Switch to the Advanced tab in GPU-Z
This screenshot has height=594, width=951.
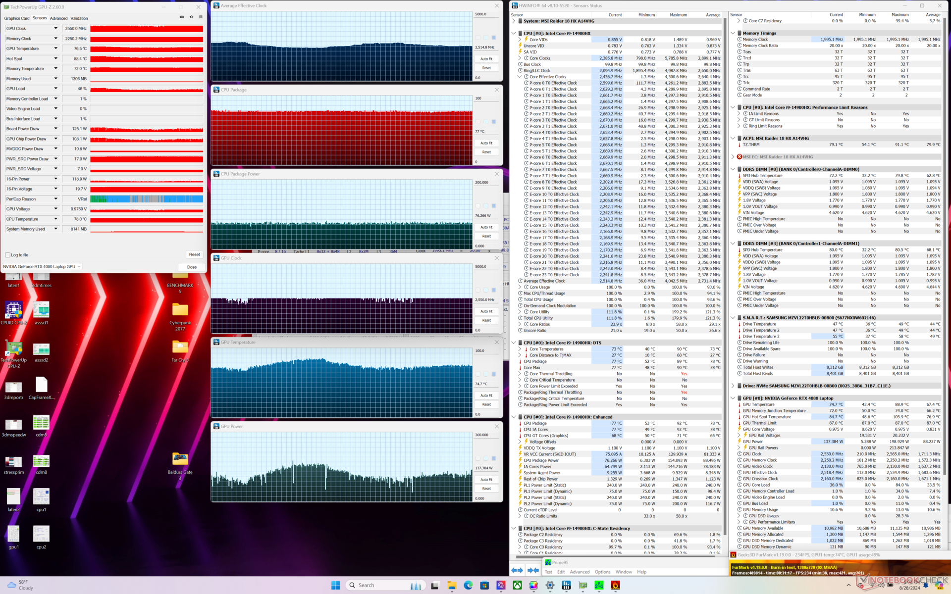pyautogui.click(x=58, y=18)
